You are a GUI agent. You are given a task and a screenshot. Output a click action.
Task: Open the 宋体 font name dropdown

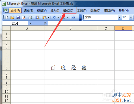tap(119, 17)
